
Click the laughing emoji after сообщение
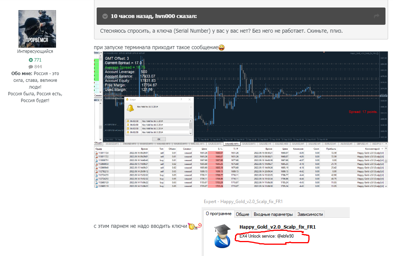click(222, 47)
